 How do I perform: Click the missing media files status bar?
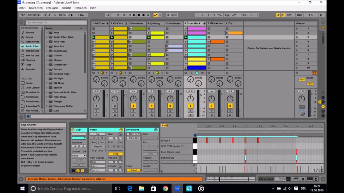pyautogui.click(x=114, y=179)
